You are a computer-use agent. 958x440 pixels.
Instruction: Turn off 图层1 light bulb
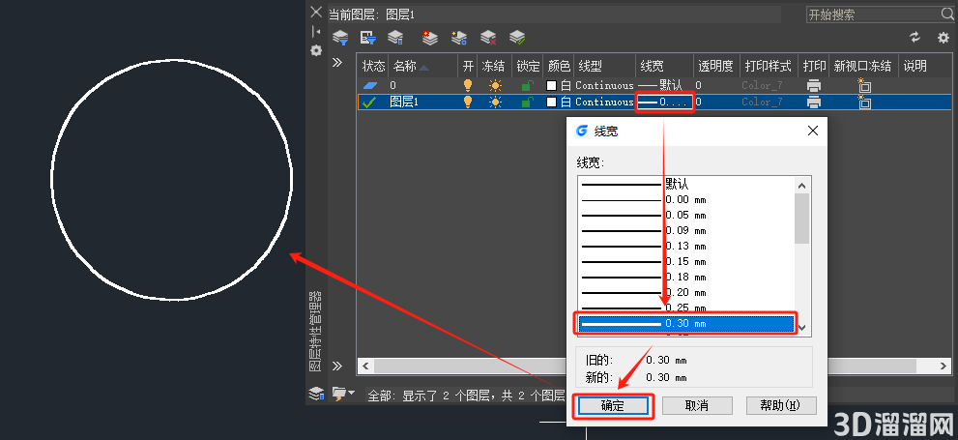pos(468,103)
